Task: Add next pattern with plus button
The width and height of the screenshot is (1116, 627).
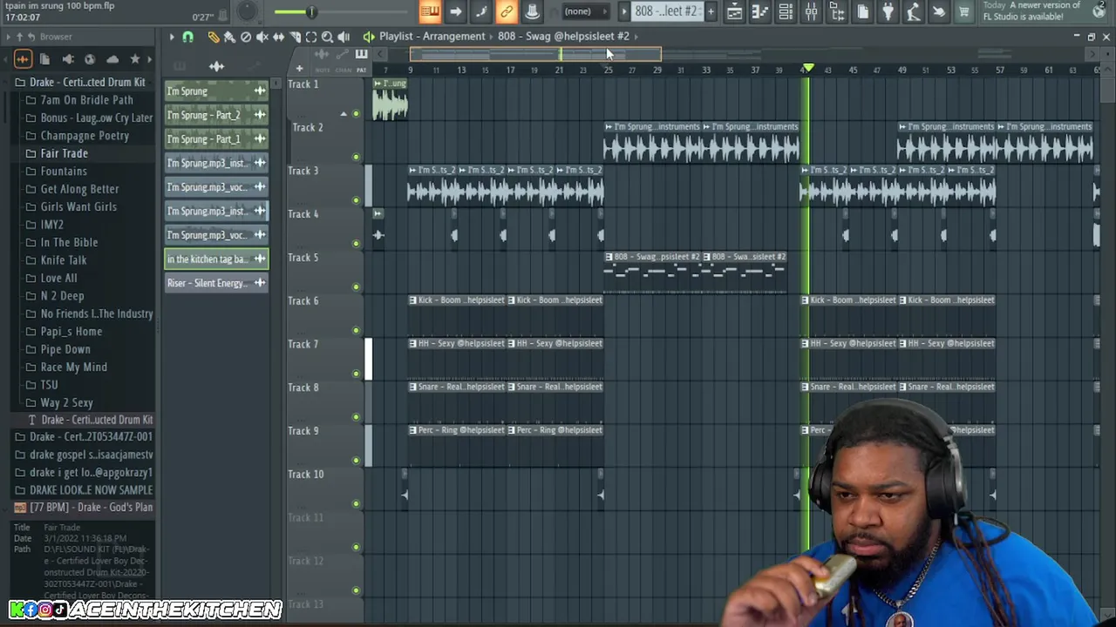Action: click(x=711, y=11)
